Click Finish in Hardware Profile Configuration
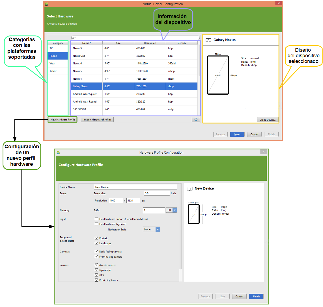The image size is (323, 307). click(x=256, y=297)
